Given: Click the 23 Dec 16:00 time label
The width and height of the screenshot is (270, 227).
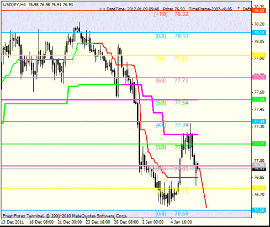Looking at the screenshot, I should coord(98,222).
